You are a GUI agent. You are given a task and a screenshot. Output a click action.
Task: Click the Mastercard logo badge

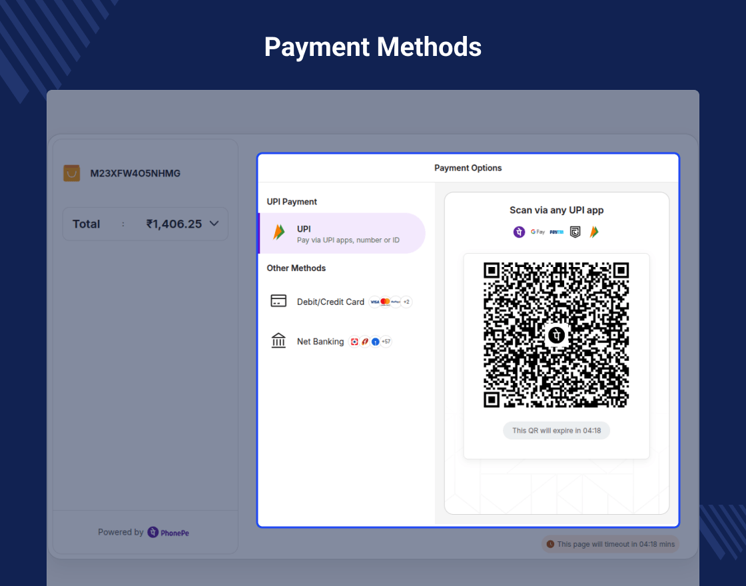click(386, 302)
